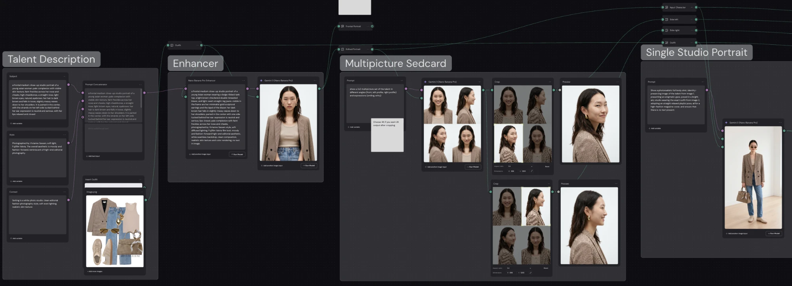Click Add text input in Prompt Concatenator
This screenshot has width=792, height=286.
pyautogui.click(x=93, y=156)
